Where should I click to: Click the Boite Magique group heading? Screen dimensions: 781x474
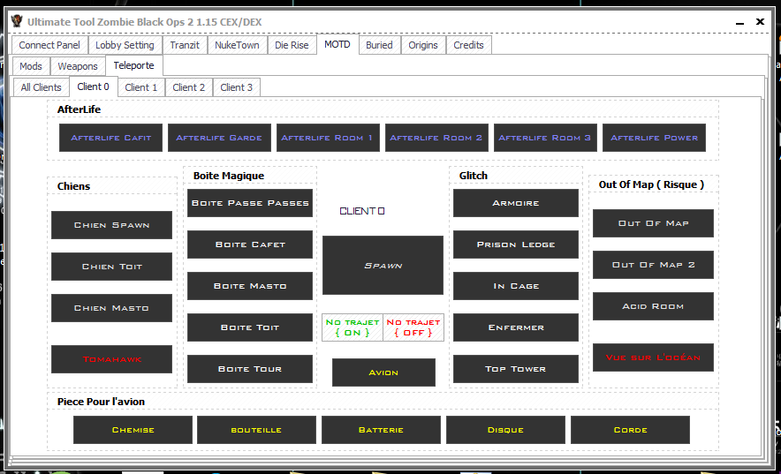coord(229,176)
